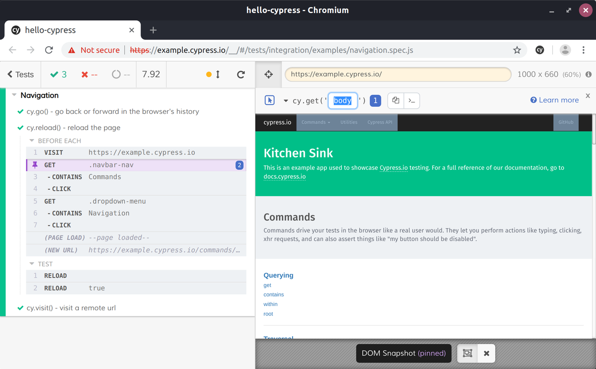Copy selector to clipboard icon
The image size is (596, 369).
point(396,100)
